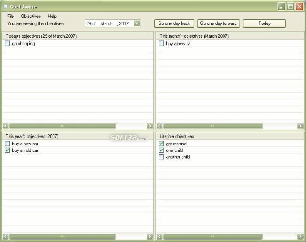Click the Today's objectives panel header
Image resolution: width=306 pixels, height=242 pixels.
(78, 36)
